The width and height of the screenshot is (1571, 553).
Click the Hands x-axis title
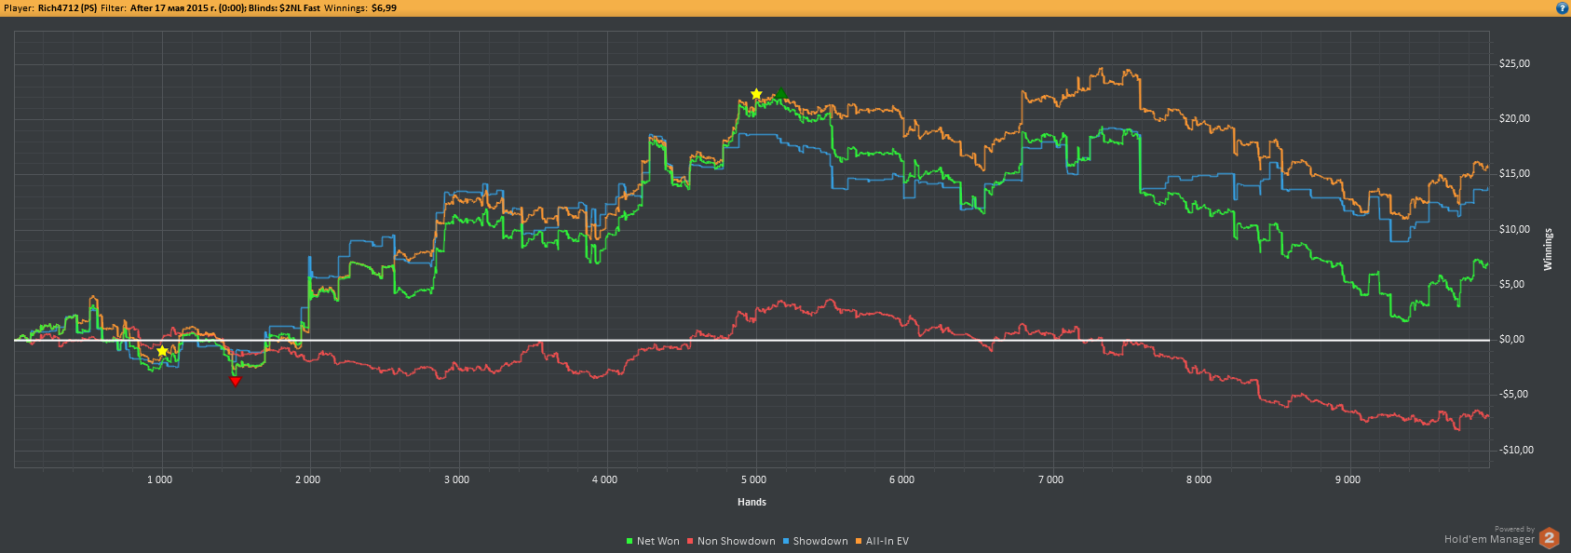pyautogui.click(x=752, y=502)
